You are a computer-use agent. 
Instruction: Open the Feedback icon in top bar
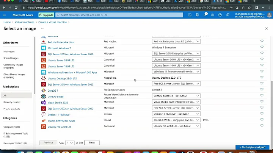[227, 15]
